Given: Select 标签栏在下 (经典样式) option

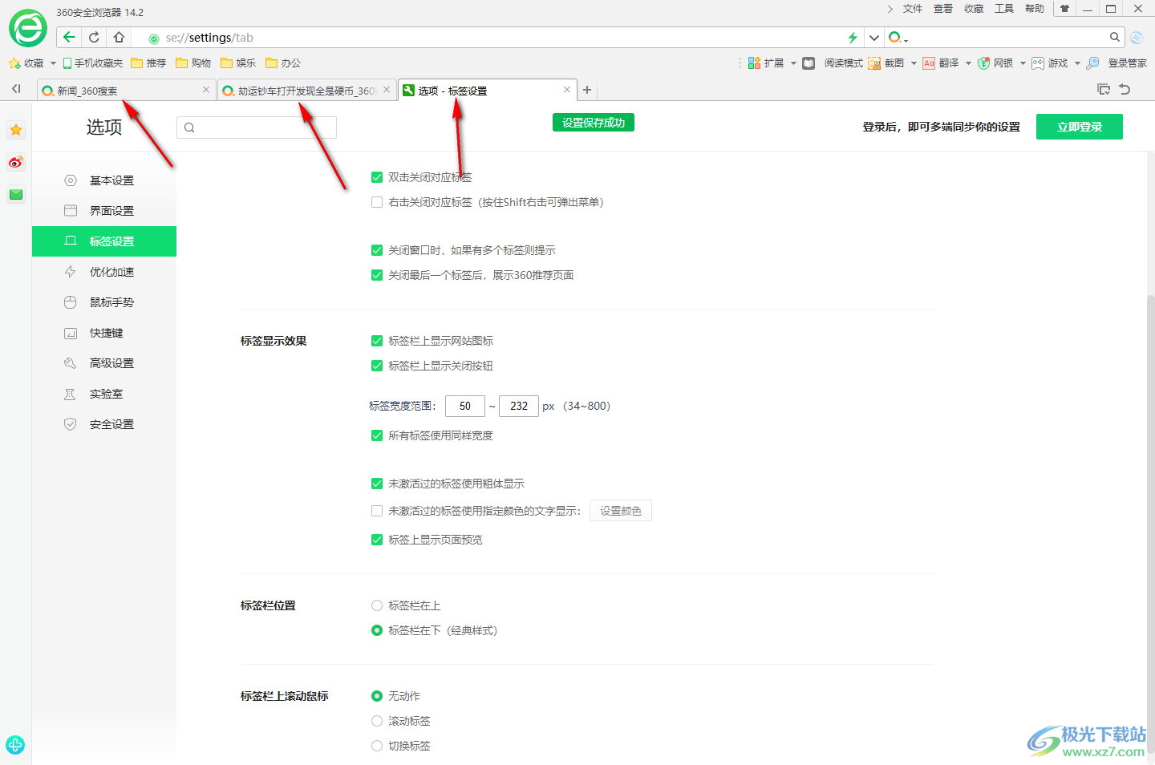Looking at the screenshot, I should pyautogui.click(x=377, y=630).
